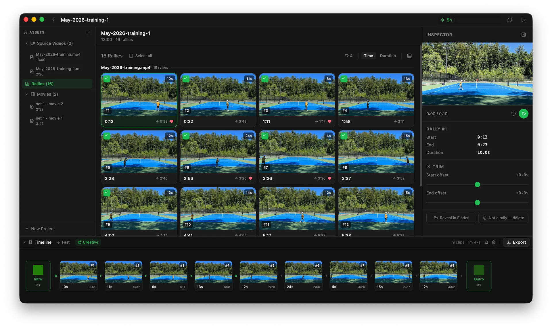The image size is (552, 329).
Task: Click the Rallies bar chart icon in sidebar
Action: click(x=27, y=84)
